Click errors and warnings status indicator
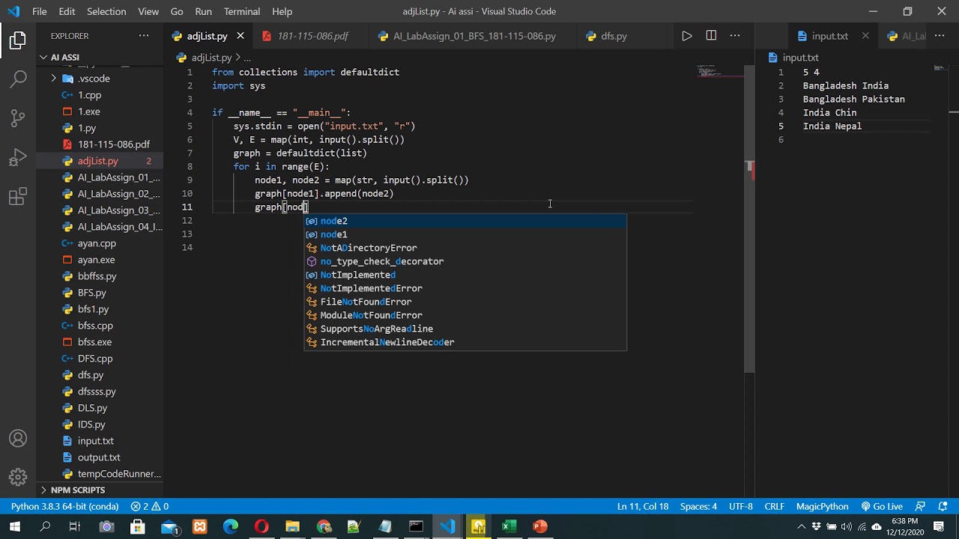The height and width of the screenshot is (539, 959). coord(150,507)
